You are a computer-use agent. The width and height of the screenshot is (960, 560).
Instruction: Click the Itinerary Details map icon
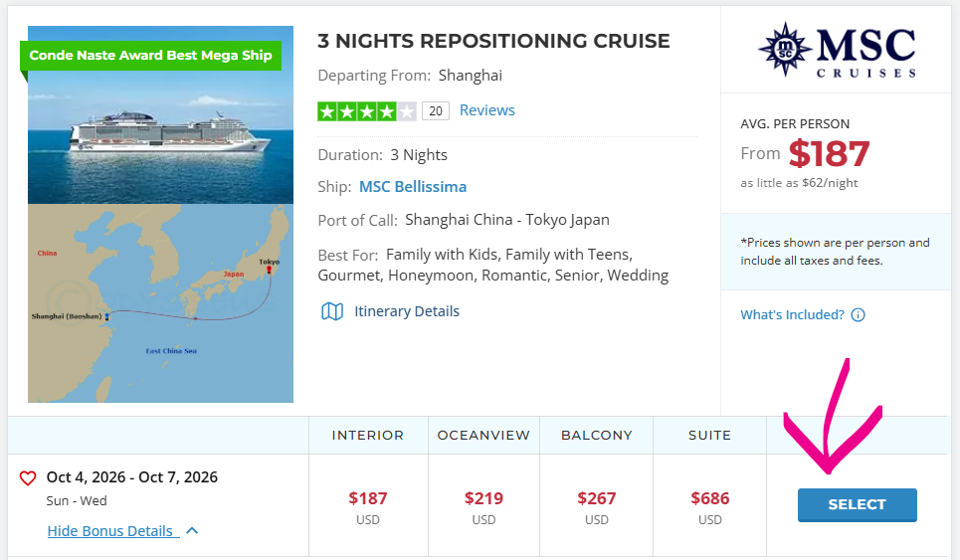click(x=332, y=311)
